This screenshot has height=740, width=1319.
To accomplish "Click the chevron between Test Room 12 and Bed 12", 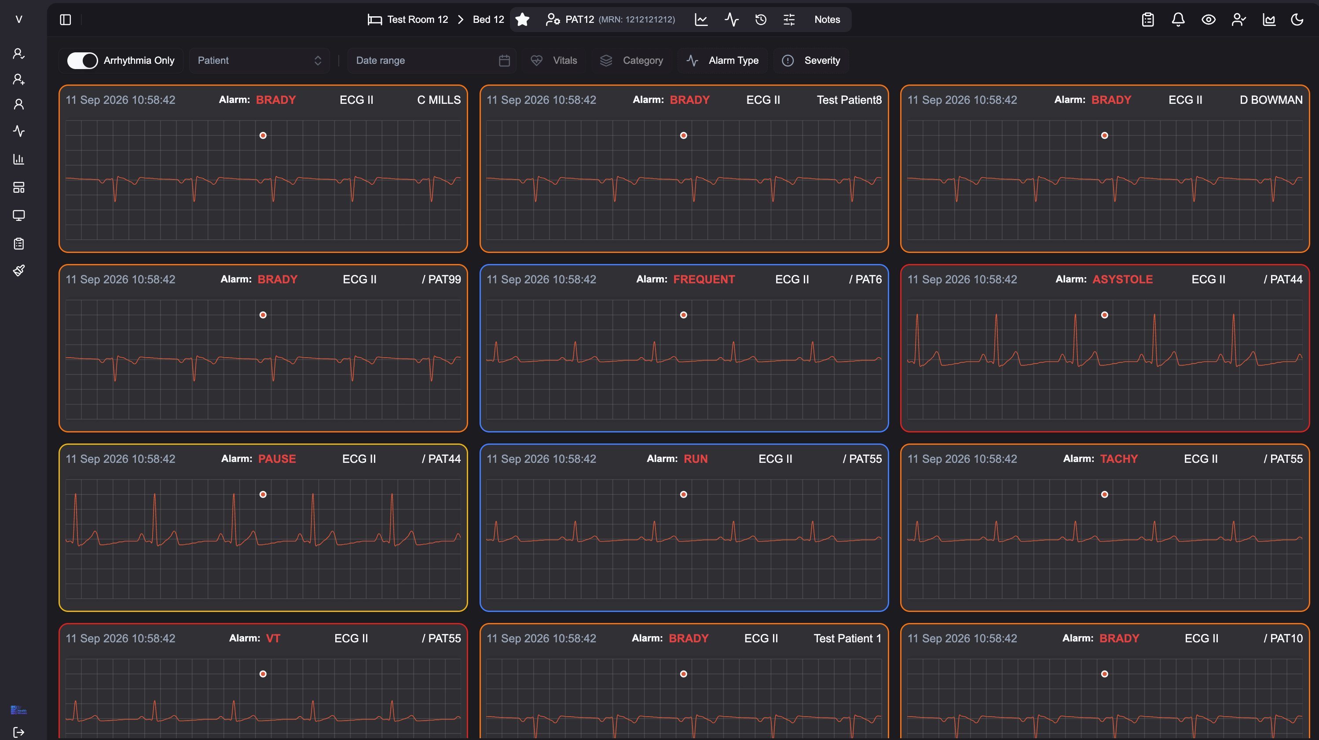I will [460, 19].
